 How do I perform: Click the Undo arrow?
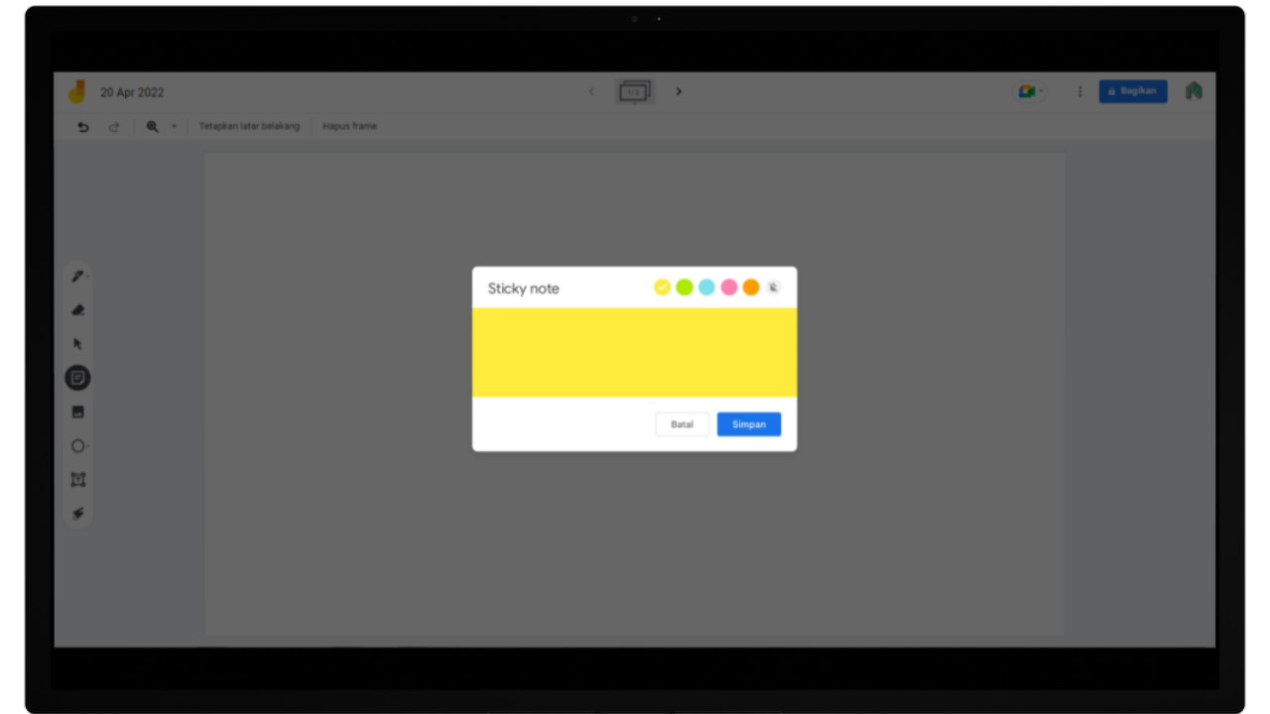(x=83, y=127)
